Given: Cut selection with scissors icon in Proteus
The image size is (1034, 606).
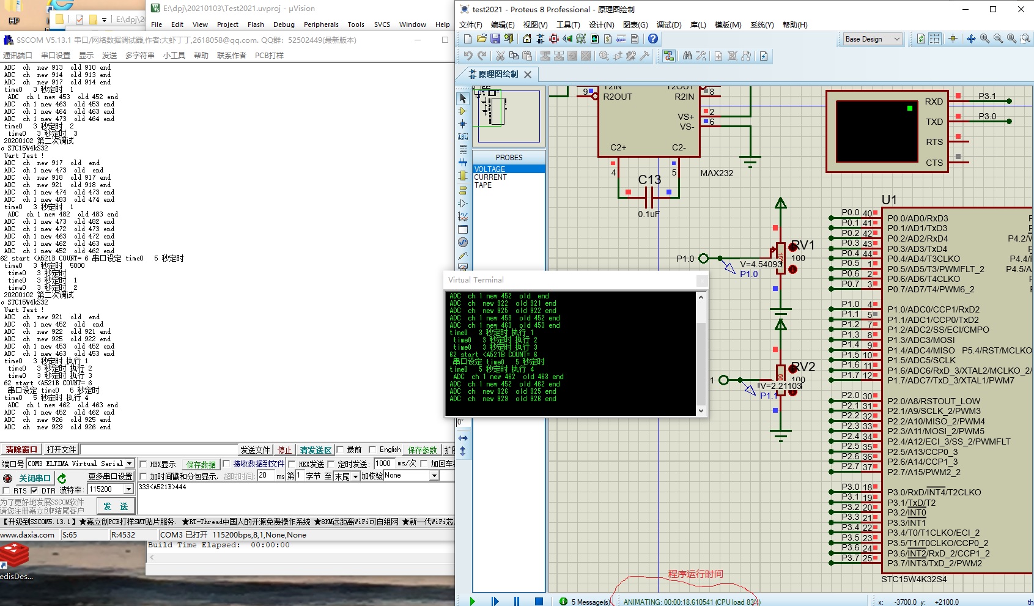Looking at the screenshot, I should (x=500, y=56).
